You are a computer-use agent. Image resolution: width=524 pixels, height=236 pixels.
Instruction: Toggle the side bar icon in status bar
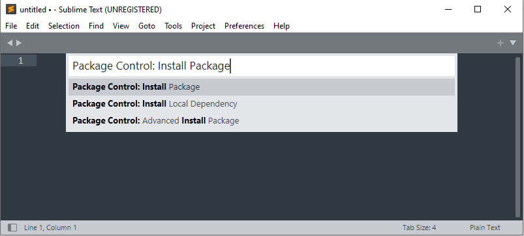pos(12,228)
